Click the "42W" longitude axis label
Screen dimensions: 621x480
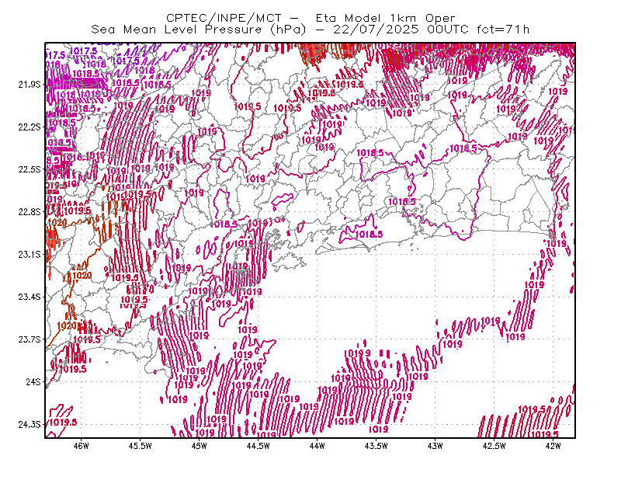pos(553,446)
